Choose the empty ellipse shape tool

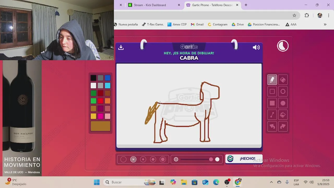pos(283,91)
